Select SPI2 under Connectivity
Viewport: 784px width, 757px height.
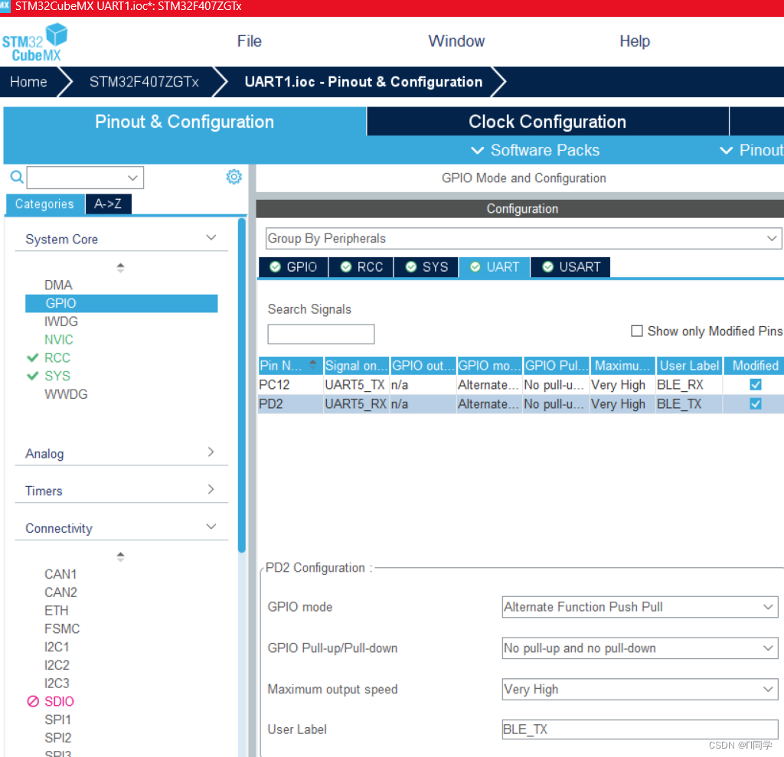(58, 738)
